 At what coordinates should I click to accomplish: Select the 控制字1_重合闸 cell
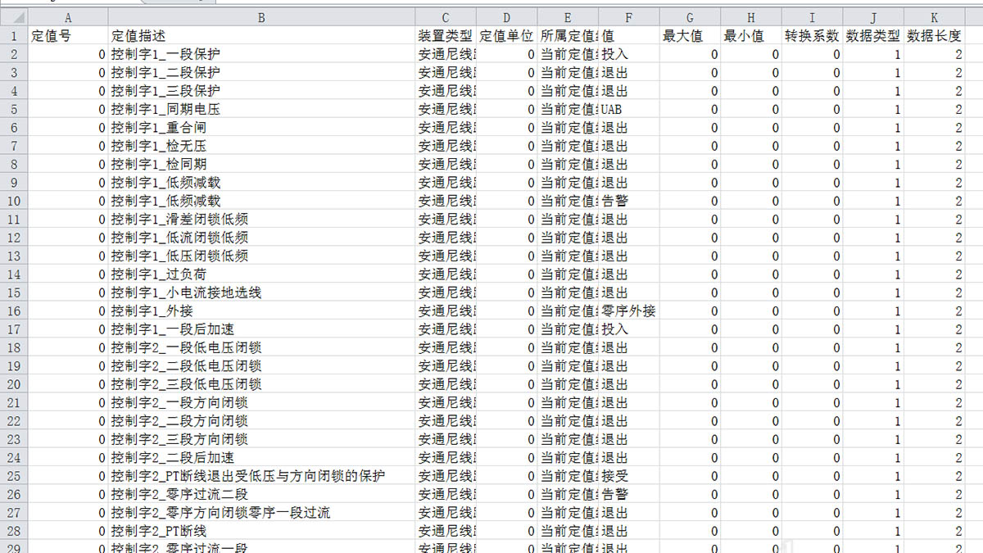pos(260,128)
